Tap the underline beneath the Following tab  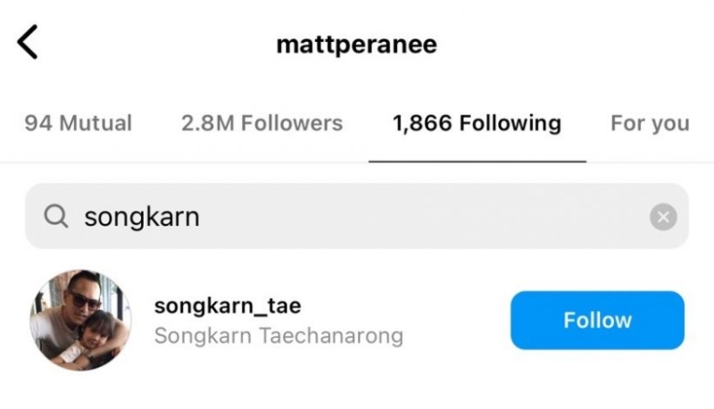click(x=477, y=162)
